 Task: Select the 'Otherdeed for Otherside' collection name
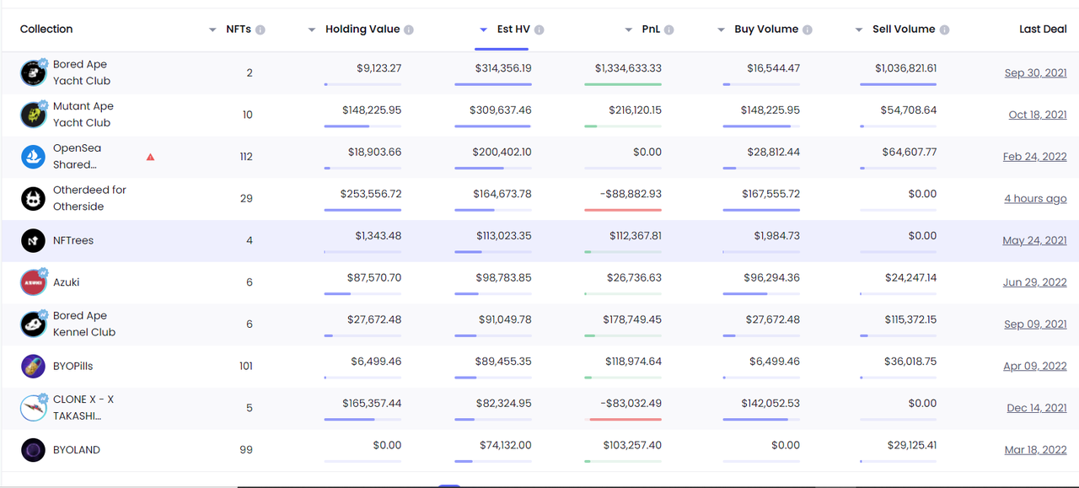coord(89,198)
